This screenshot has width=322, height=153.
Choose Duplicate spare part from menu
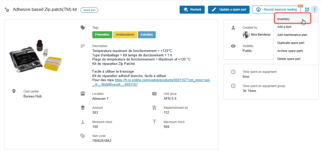tap(291, 43)
